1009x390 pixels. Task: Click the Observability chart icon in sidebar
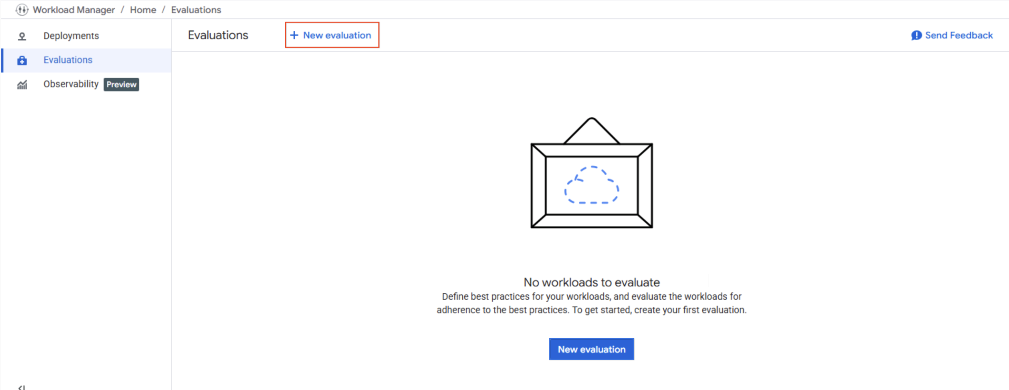point(22,85)
